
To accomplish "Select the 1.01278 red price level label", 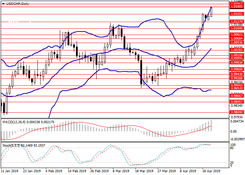I will (x=237, y=21).
